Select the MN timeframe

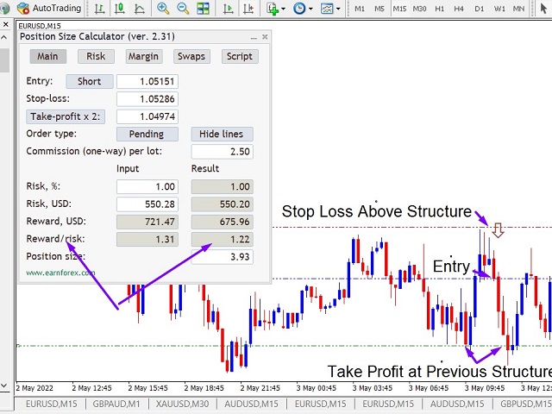tap(518, 9)
